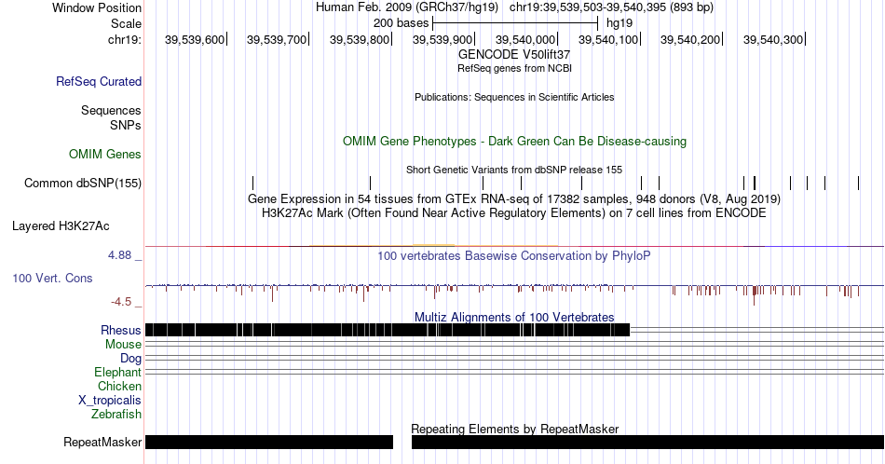The height and width of the screenshot is (464, 885).
Task: Click the 100 vertebrates Basewise Conservation by PhyloP title
Action: click(514, 255)
